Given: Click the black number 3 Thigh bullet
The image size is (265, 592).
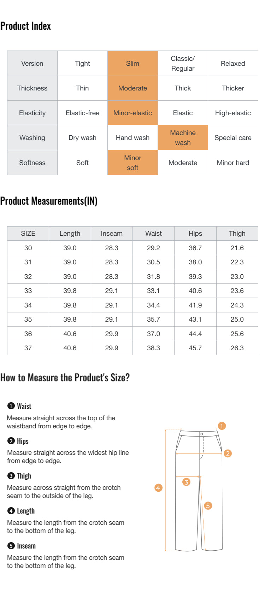Looking at the screenshot, I should (11, 476).
